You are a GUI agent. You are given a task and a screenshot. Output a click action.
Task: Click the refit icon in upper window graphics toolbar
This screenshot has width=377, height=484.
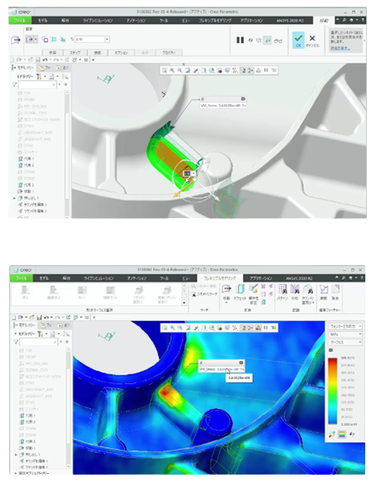[164, 71]
